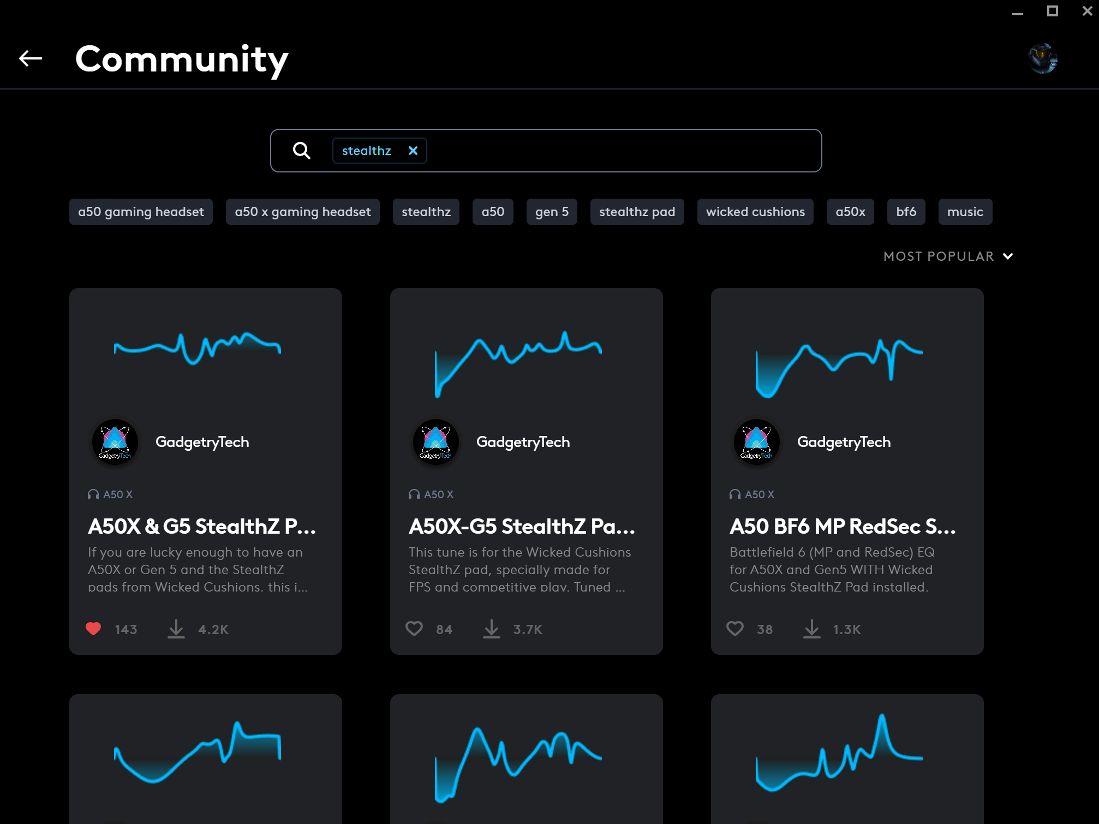
Task: View EQ curve of A50X & G5 StealthZ card
Action: [x=198, y=348]
